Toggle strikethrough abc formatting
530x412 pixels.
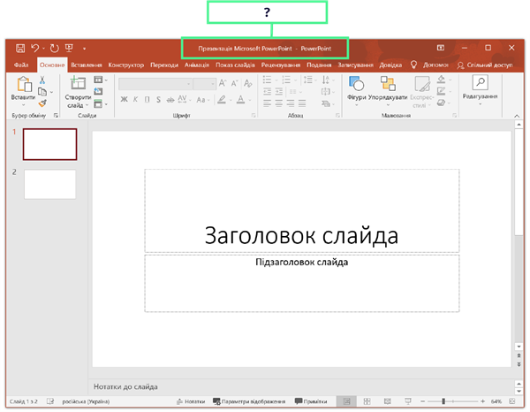coord(170,99)
